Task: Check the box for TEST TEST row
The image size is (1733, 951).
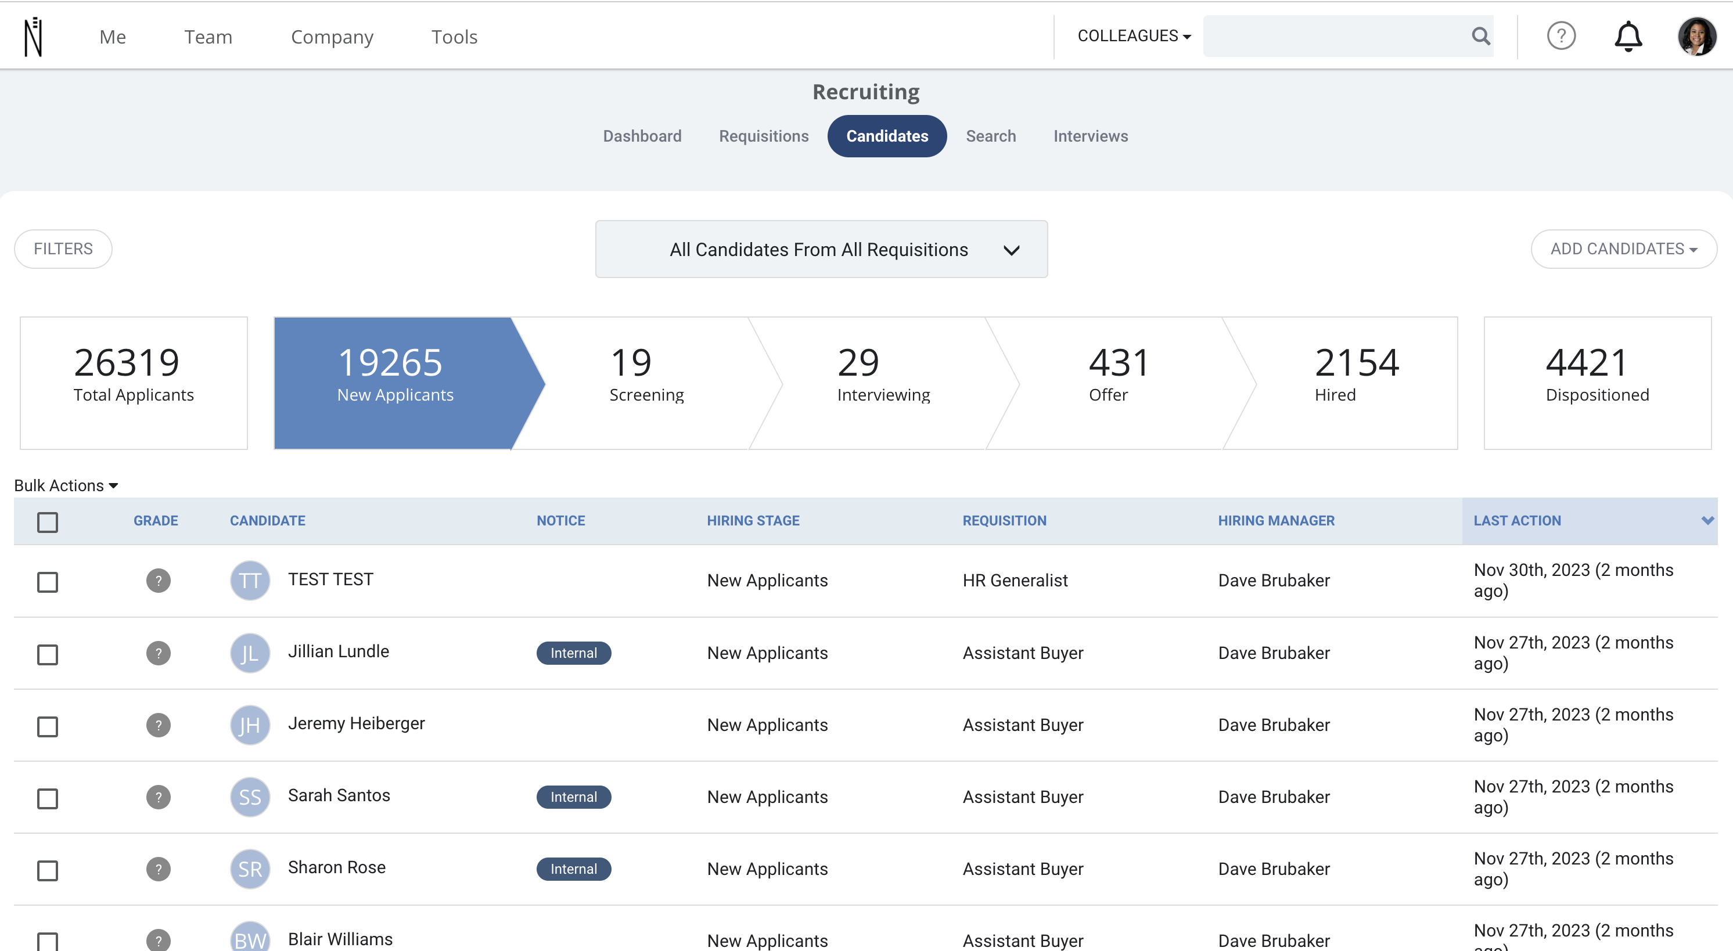Action: tap(47, 581)
